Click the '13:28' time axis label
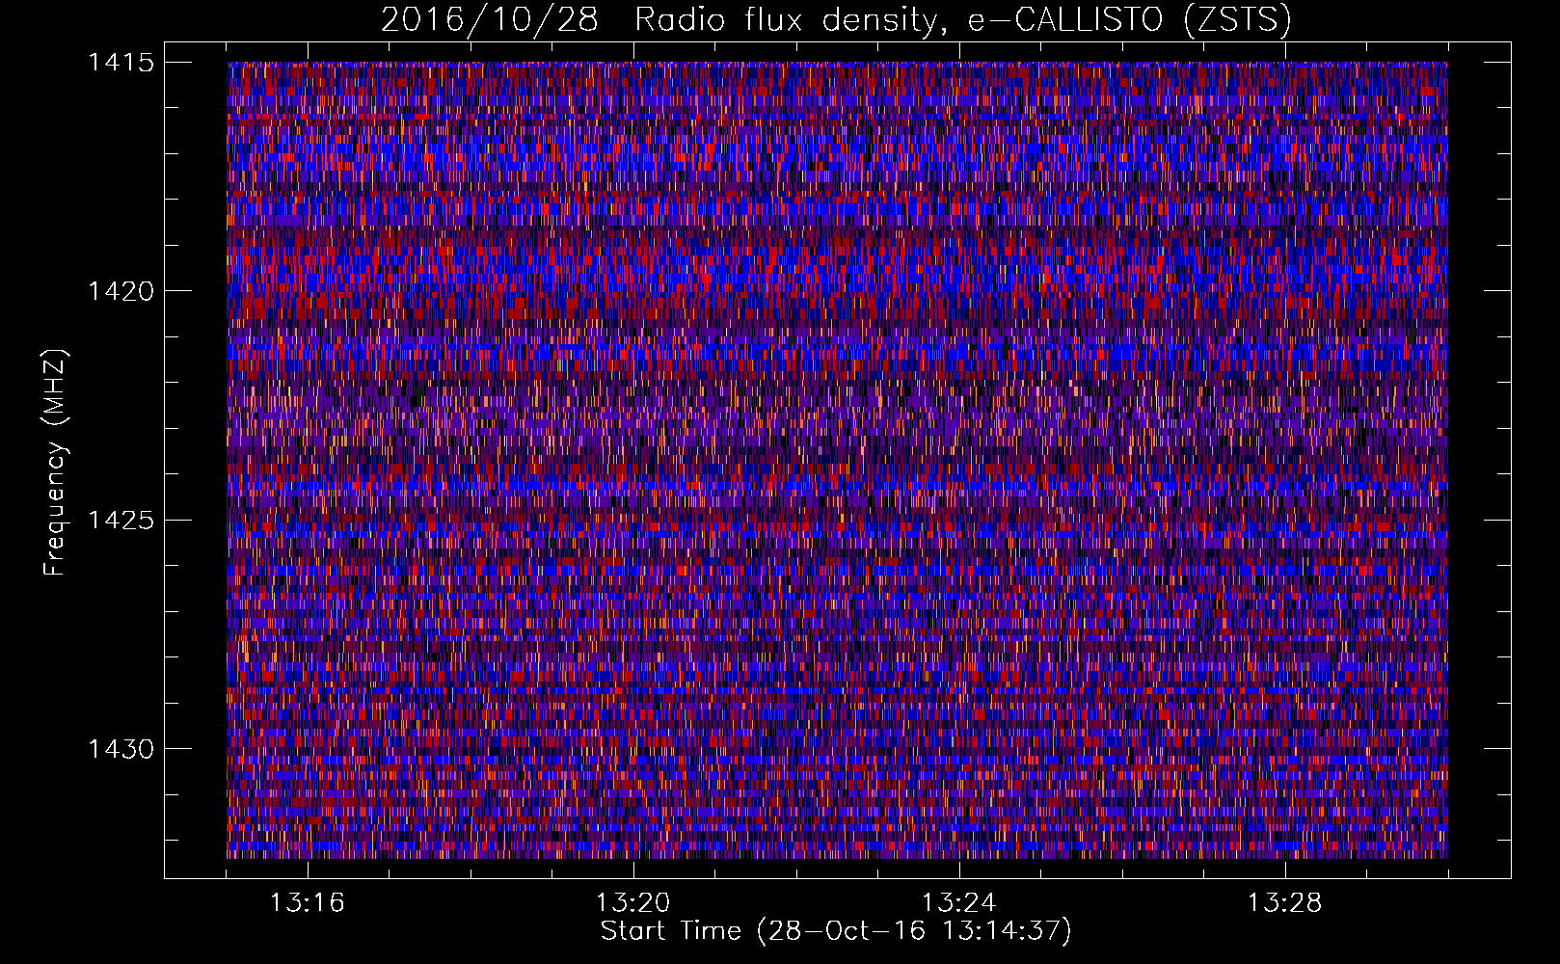1560x964 pixels. click(x=1284, y=903)
